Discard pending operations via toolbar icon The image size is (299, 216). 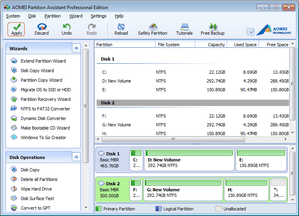[41, 27]
